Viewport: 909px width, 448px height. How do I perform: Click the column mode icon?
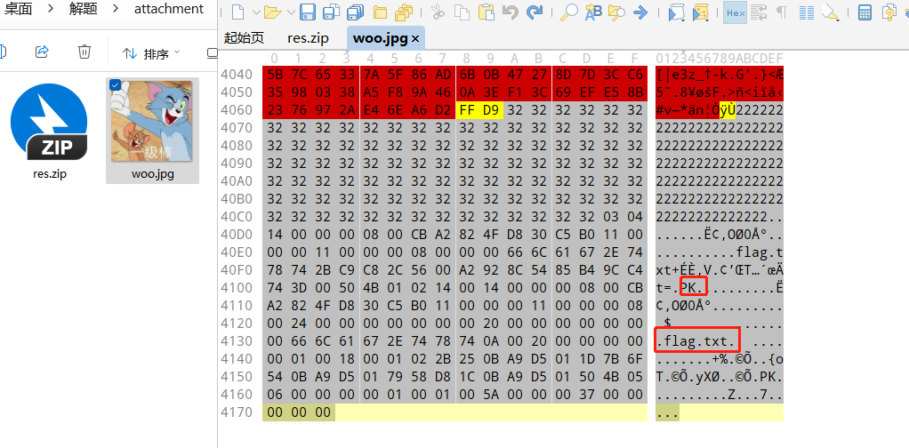pos(807,12)
